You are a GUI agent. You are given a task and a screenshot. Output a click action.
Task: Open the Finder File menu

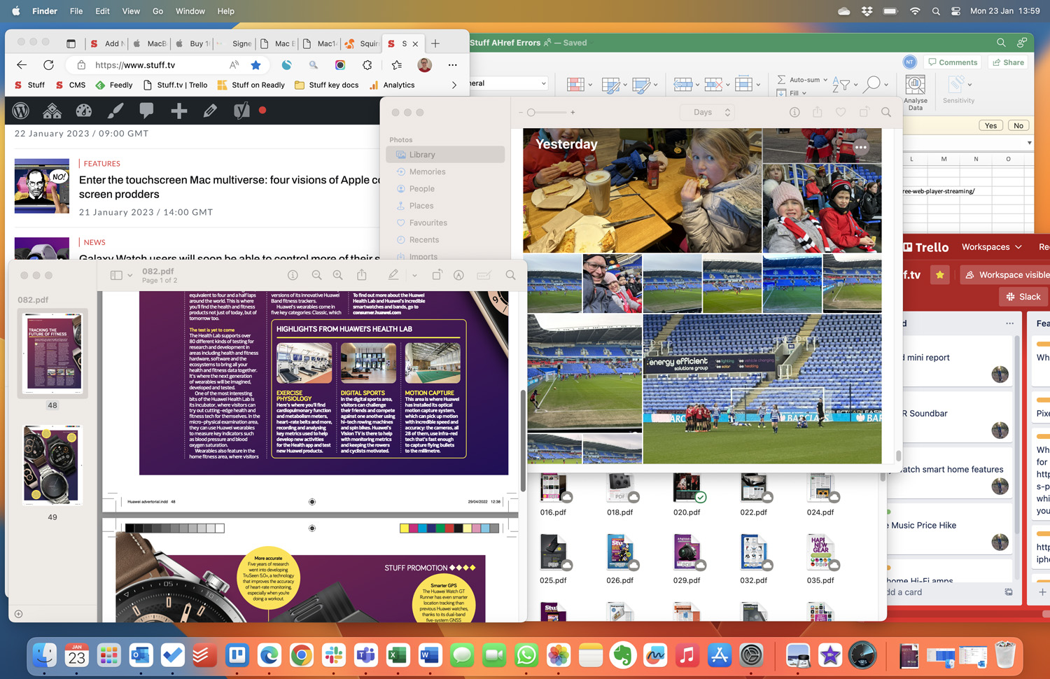tap(76, 11)
